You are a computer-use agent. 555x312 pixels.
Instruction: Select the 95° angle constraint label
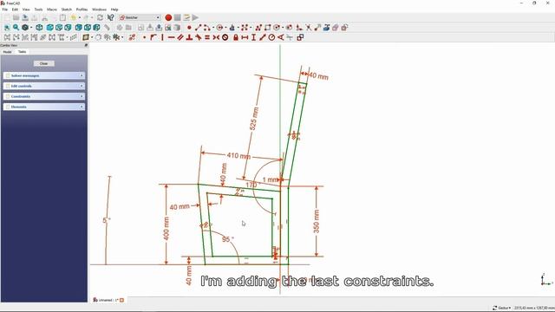(x=227, y=239)
